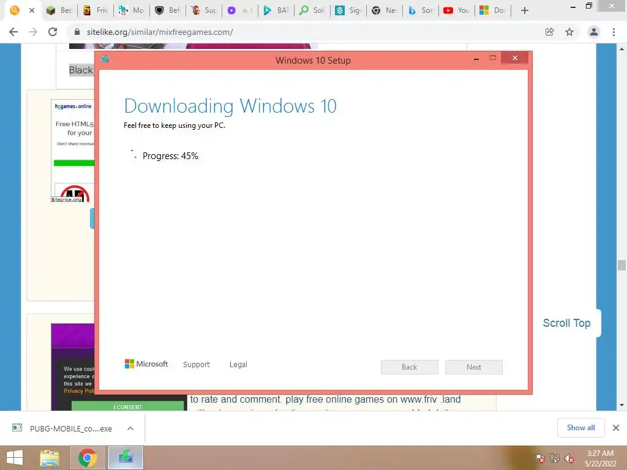This screenshot has height=470, width=627.
Task: Close the Windows 10 Setup window
Action: [x=514, y=58]
